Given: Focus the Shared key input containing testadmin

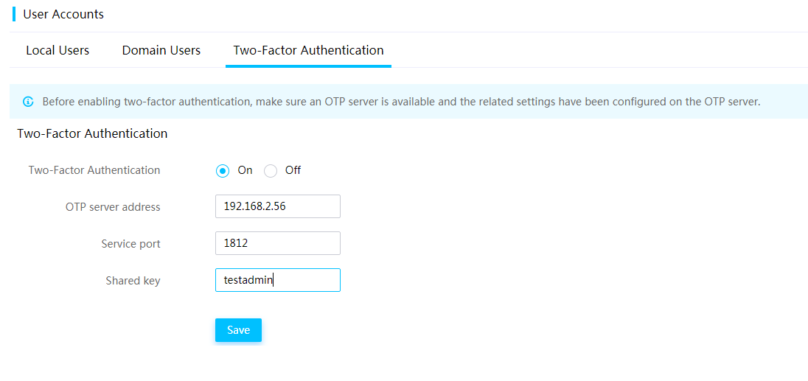Looking at the screenshot, I should pyautogui.click(x=278, y=280).
